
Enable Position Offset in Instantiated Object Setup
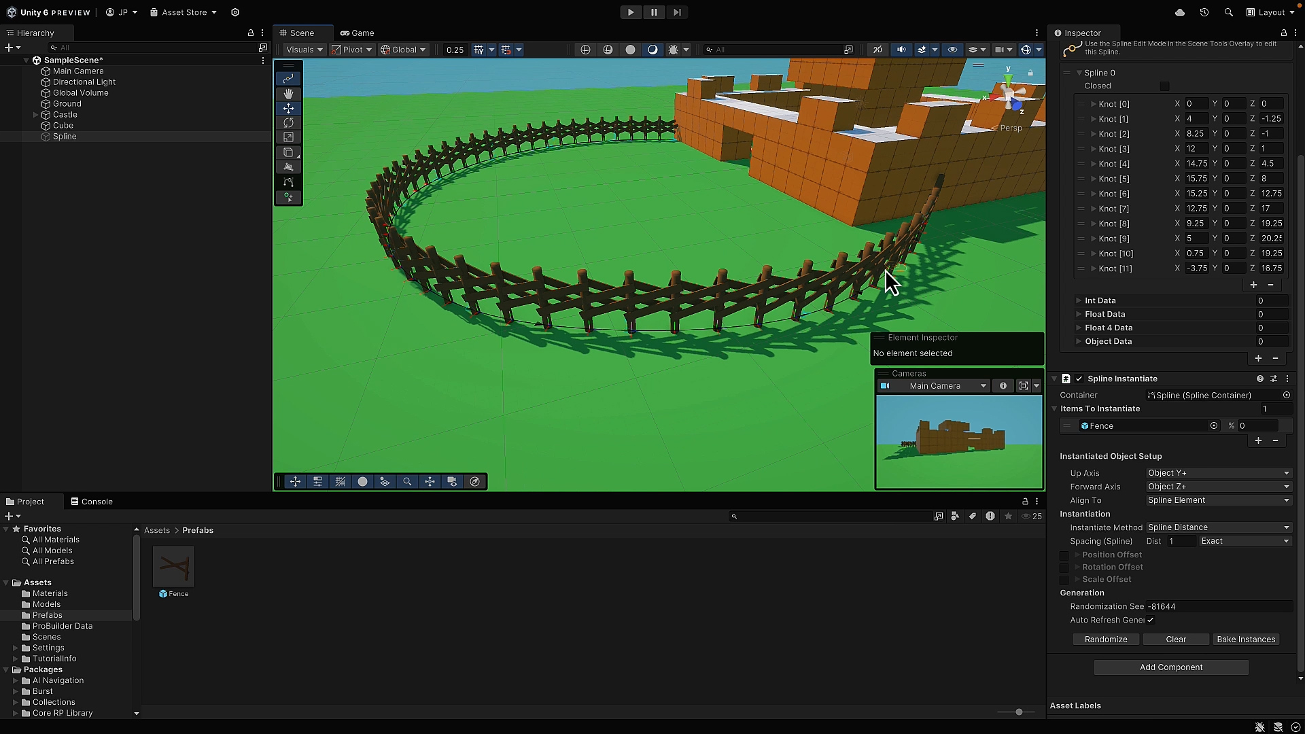pyautogui.click(x=1064, y=555)
